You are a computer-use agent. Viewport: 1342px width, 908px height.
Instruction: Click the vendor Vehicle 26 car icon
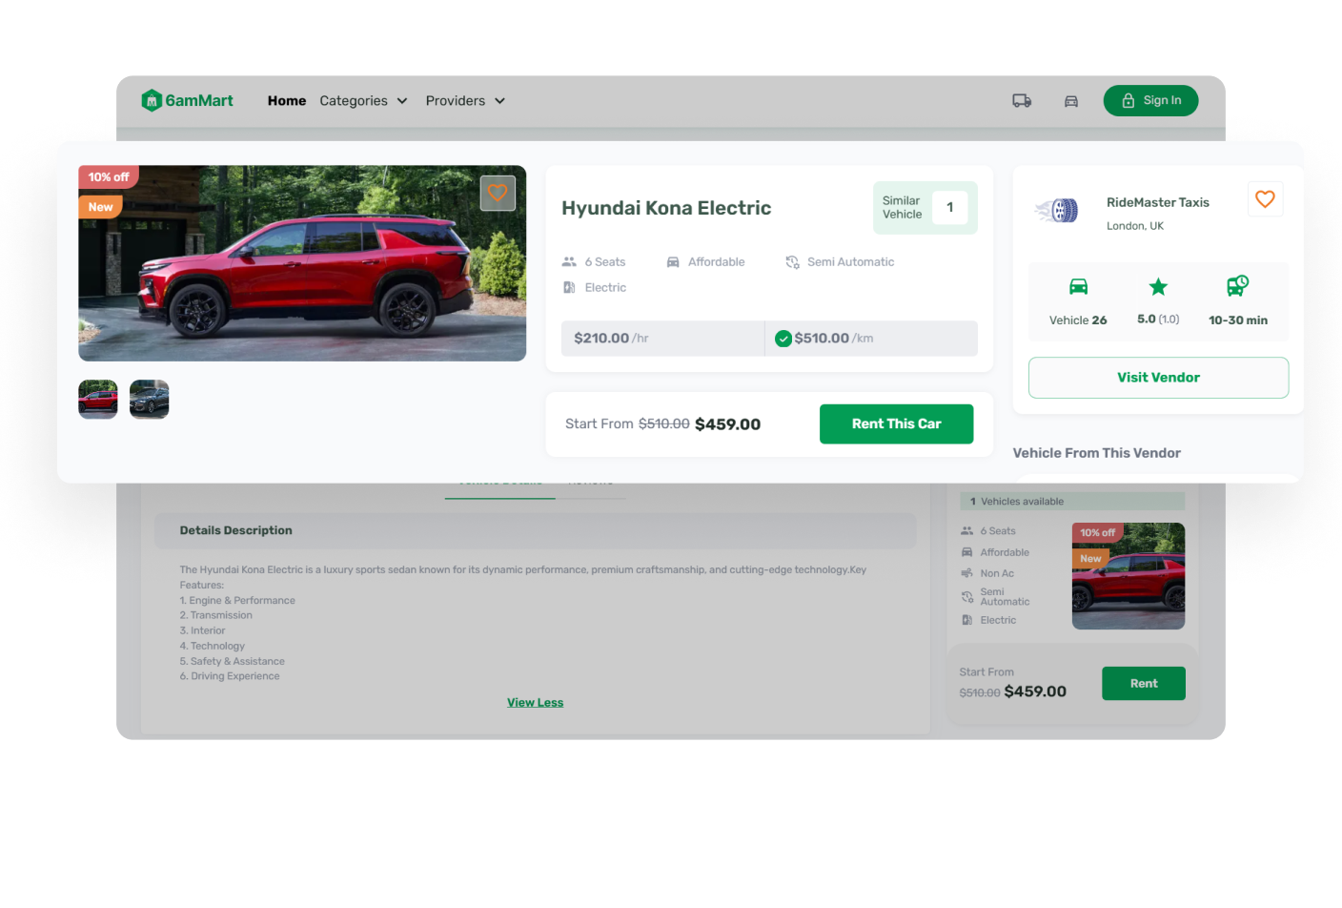pos(1078,287)
